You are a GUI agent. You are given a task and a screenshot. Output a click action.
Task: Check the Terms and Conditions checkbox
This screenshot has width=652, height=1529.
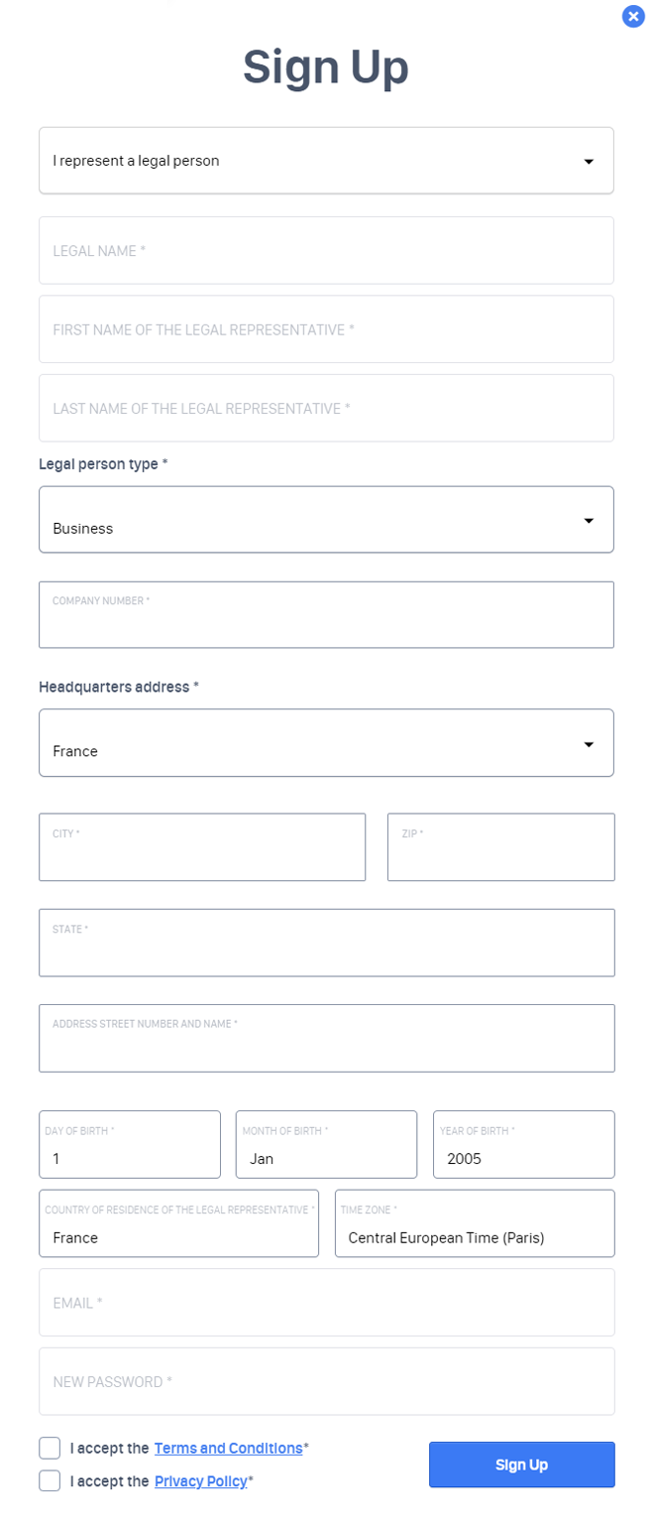(x=50, y=1448)
